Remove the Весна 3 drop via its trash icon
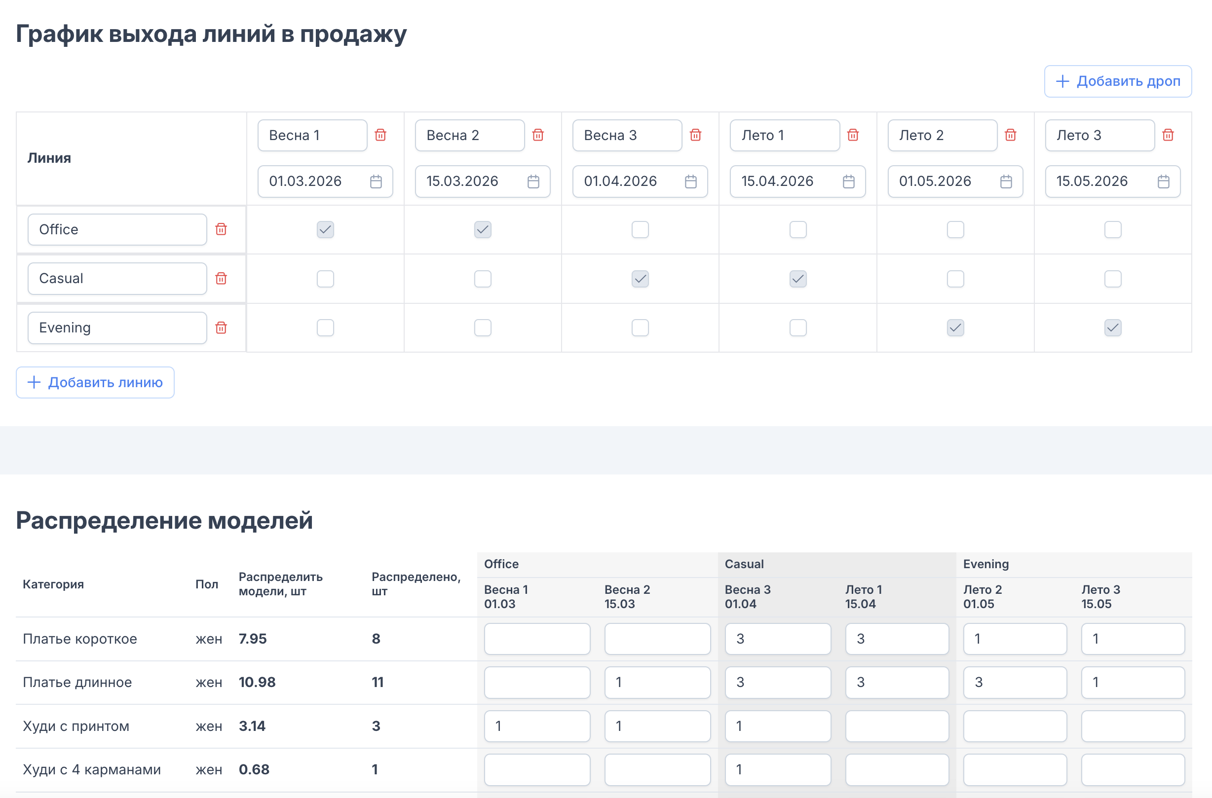 696,135
